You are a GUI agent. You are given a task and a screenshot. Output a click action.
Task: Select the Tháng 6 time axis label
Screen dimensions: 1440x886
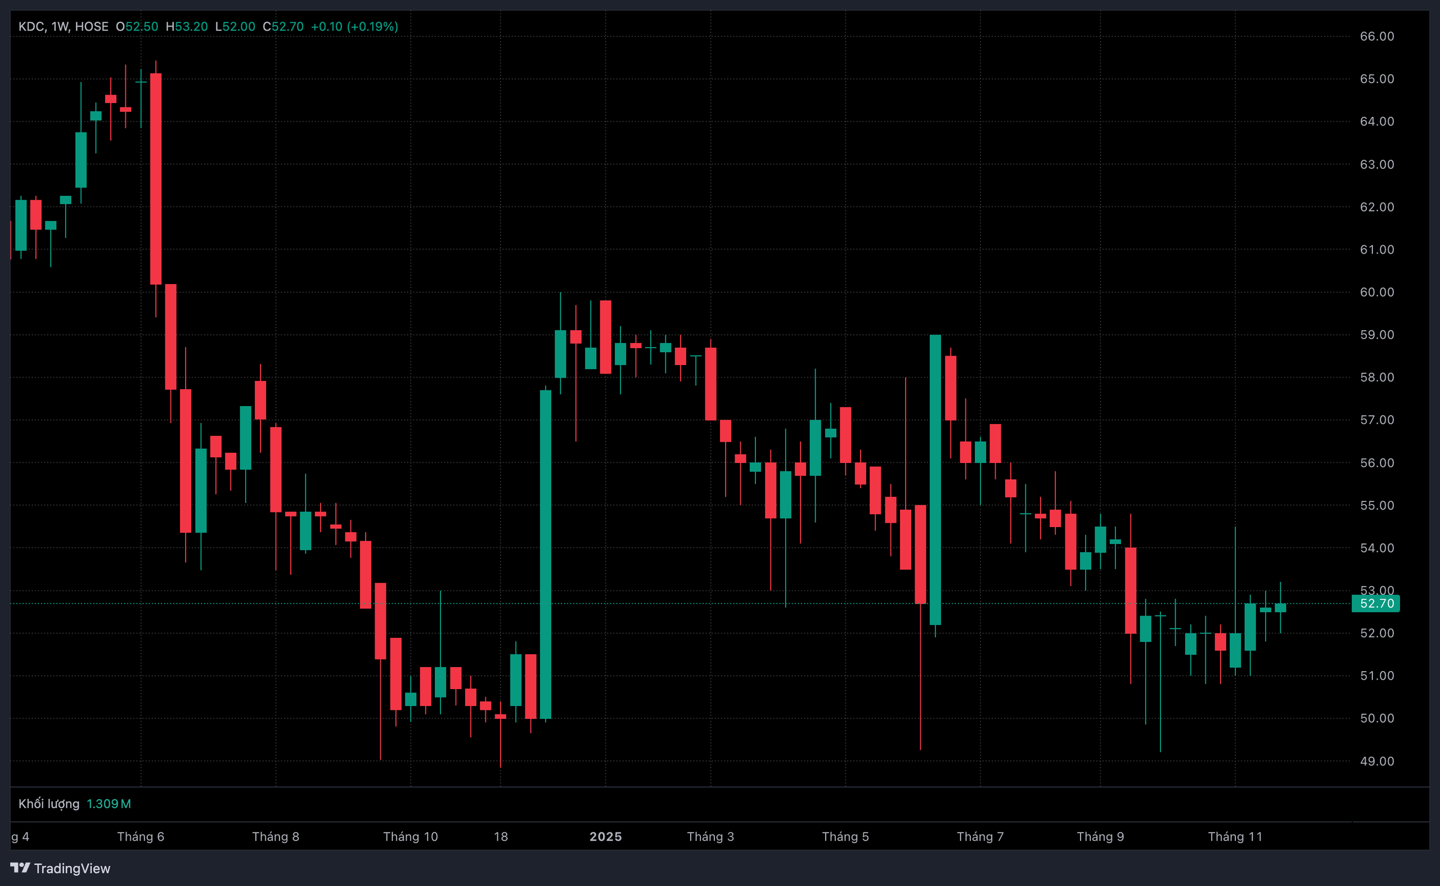click(141, 836)
